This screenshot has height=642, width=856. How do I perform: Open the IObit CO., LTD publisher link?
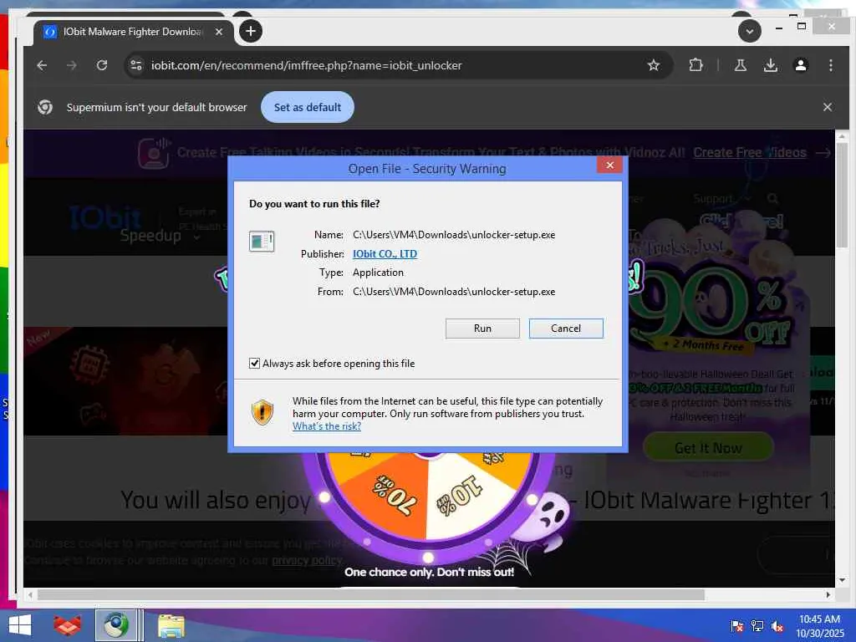coord(385,254)
